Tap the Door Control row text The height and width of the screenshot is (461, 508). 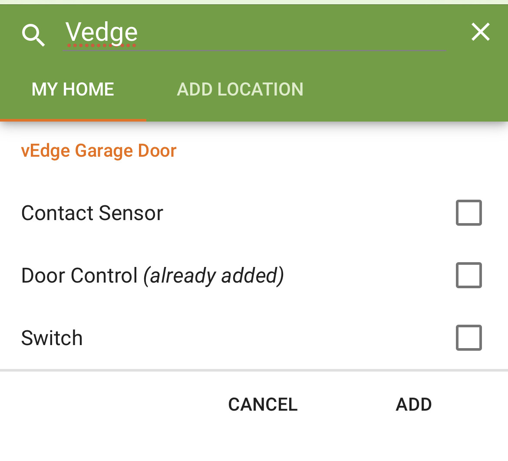(79, 275)
